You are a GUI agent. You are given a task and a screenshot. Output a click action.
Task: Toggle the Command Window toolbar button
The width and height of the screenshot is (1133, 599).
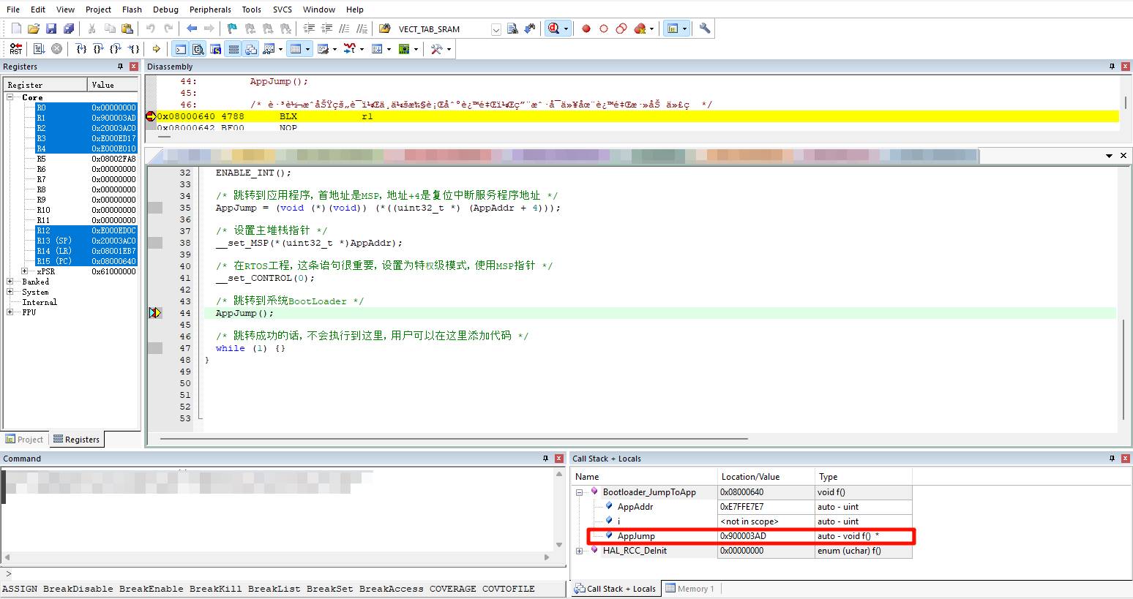pos(180,49)
